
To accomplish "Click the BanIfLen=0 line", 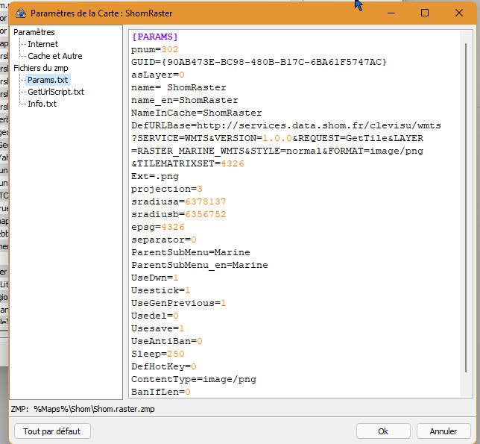I will point(161,392).
